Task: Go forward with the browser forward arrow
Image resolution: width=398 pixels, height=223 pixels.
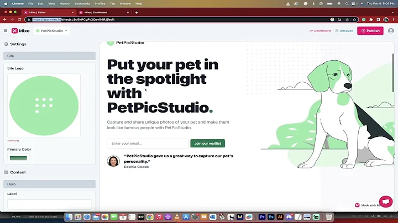Action: click(x=12, y=19)
